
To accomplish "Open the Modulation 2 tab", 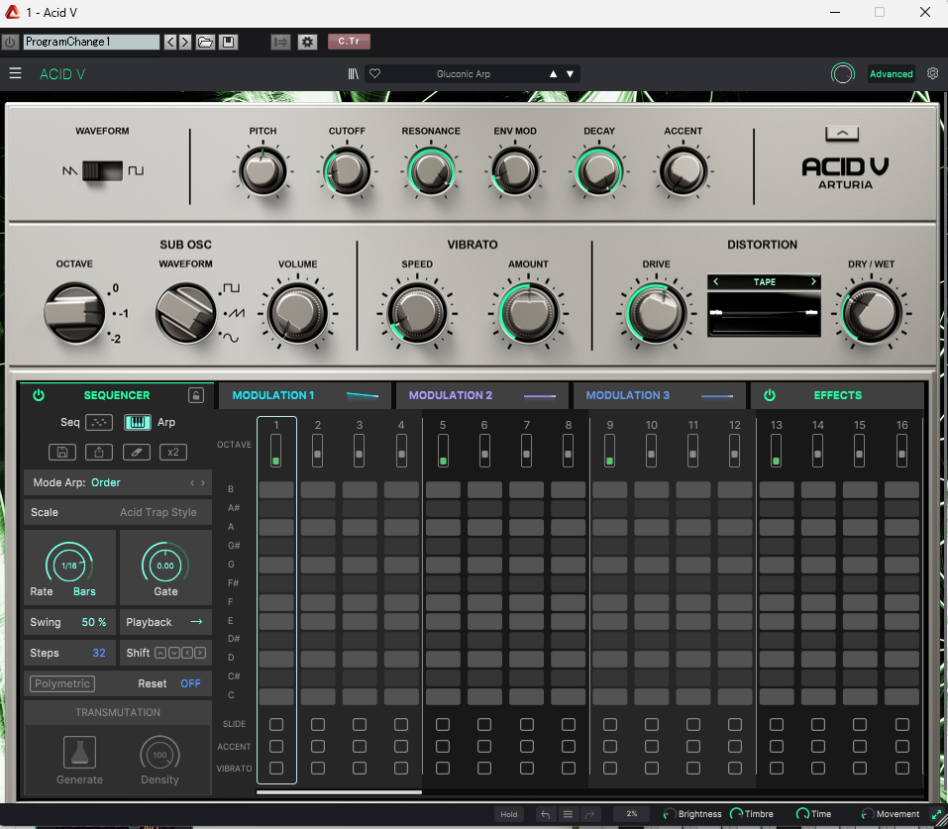I will pos(481,395).
